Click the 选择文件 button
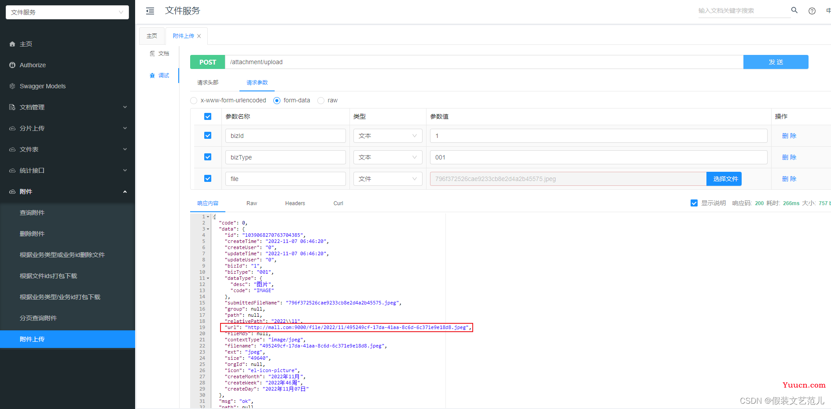831x409 pixels. coord(724,179)
